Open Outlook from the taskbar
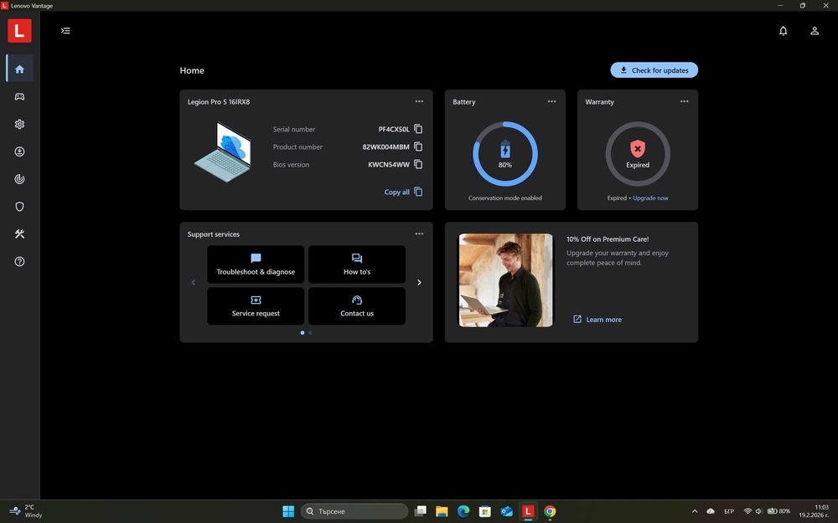The width and height of the screenshot is (838, 523). pyautogui.click(x=506, y=511)
